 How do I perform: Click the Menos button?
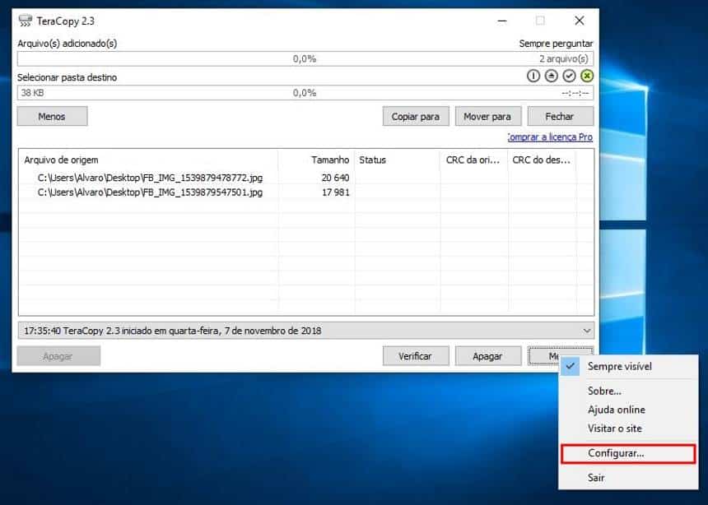point(52,117)
